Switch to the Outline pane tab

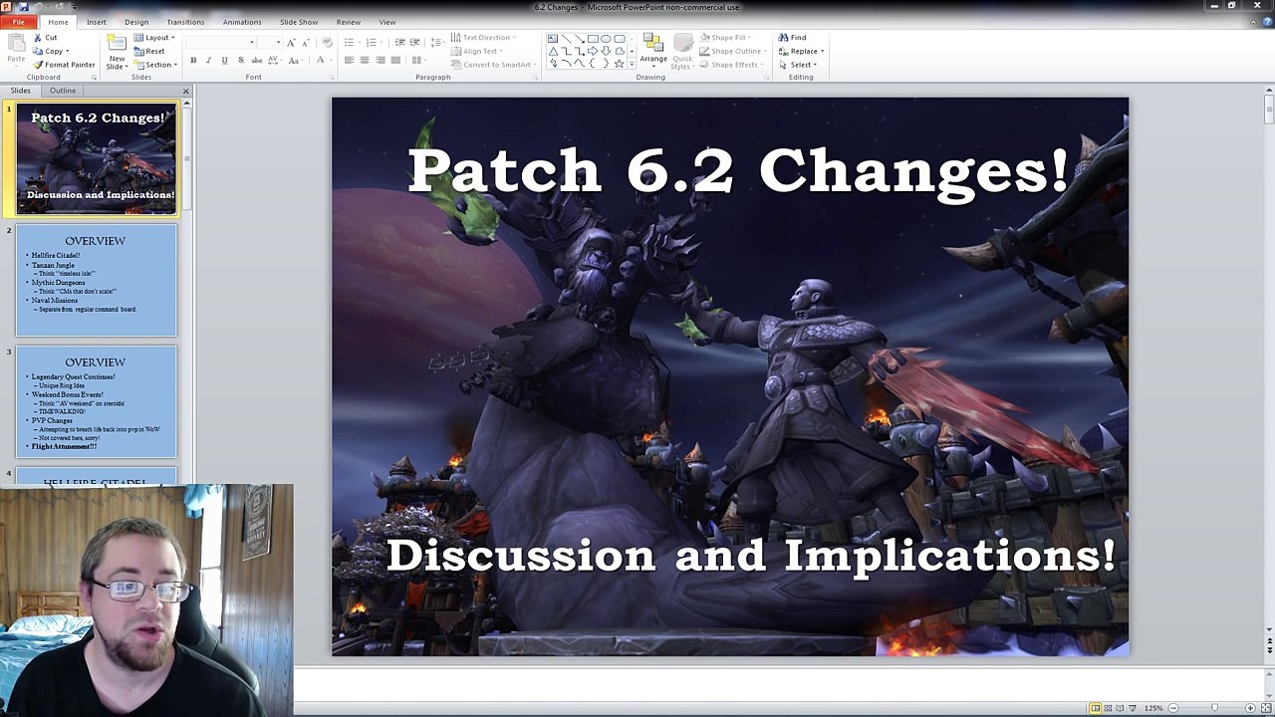click(x=63, y=91)
